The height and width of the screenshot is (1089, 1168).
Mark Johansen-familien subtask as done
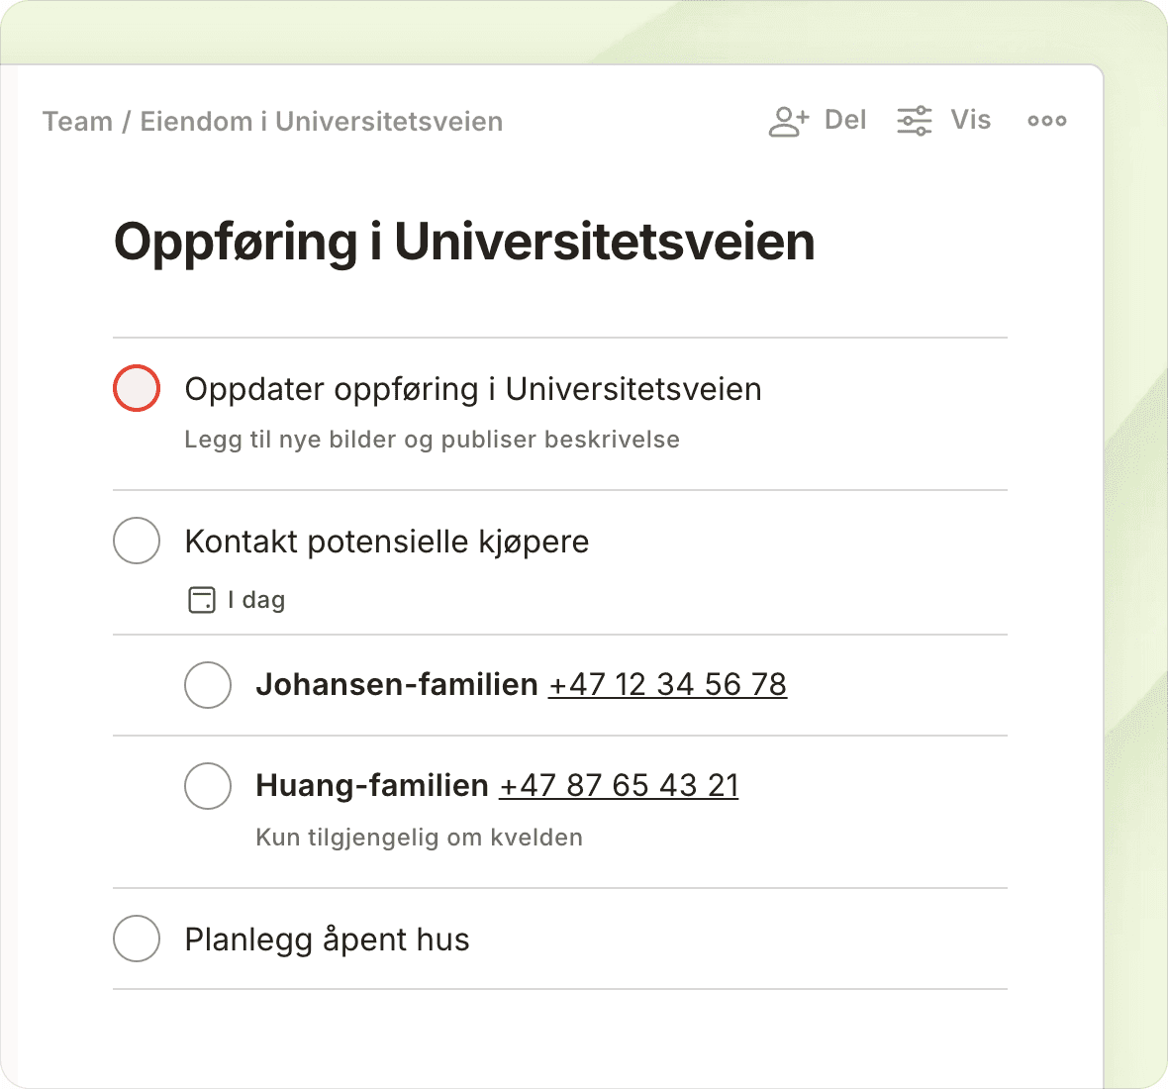(208, 685)
